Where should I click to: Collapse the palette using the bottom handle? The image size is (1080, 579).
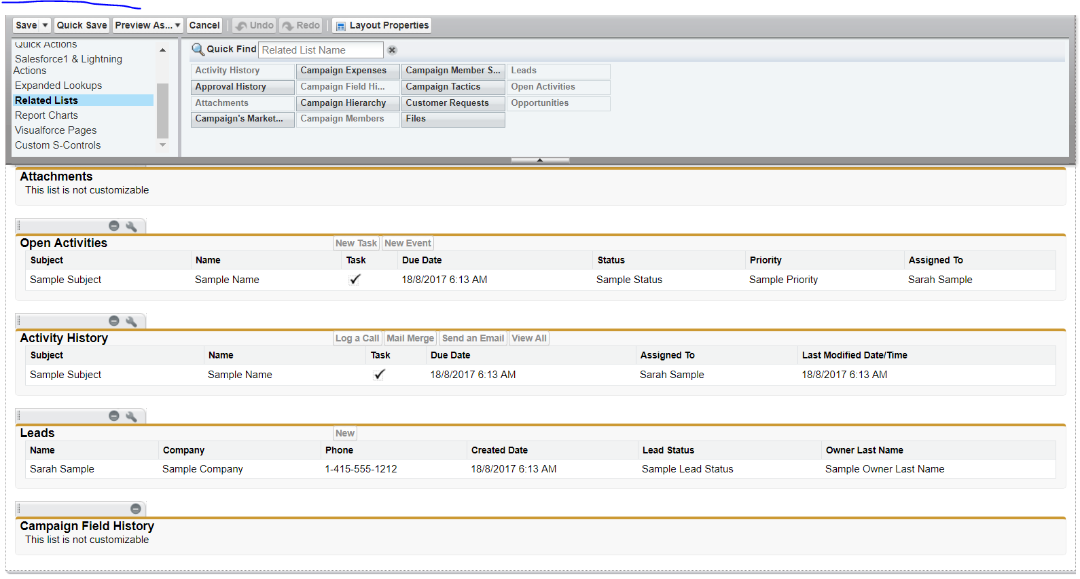[x=540, y=160]
